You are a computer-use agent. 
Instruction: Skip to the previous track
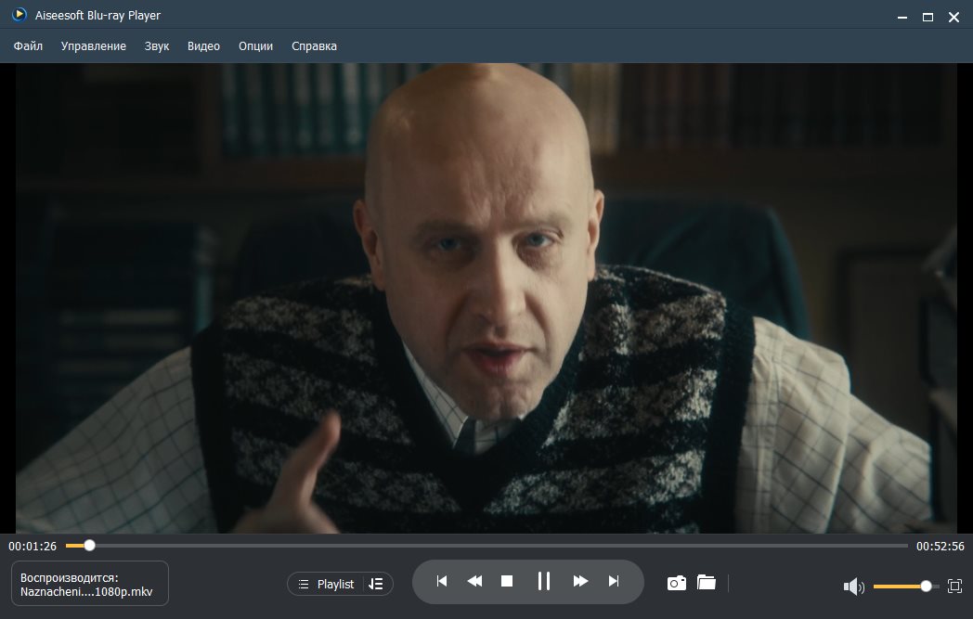coord(442,582)
